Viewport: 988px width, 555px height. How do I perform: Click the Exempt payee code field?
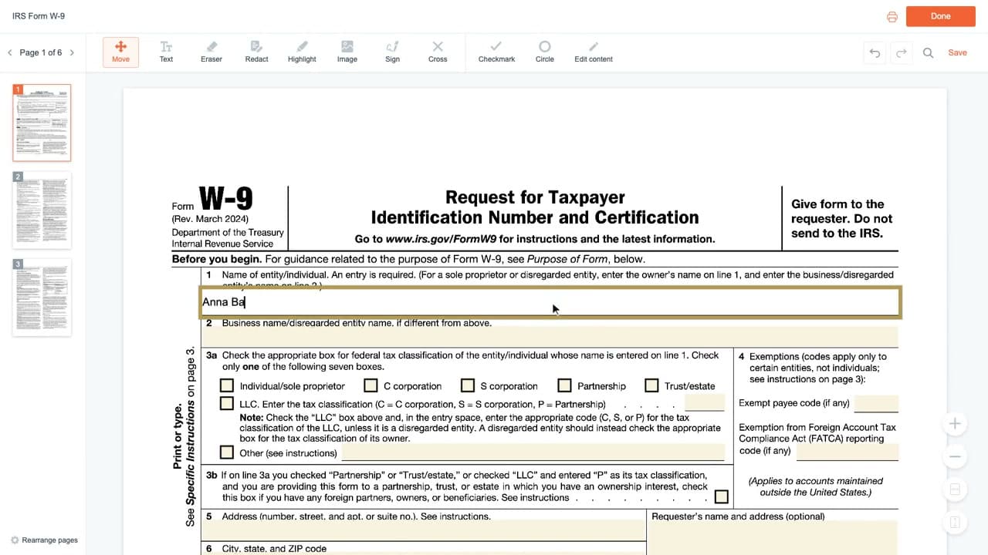point(876,403)
